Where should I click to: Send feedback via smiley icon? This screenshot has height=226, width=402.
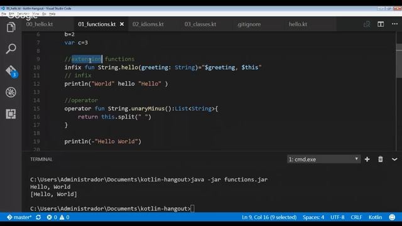[x=392, y=217]
